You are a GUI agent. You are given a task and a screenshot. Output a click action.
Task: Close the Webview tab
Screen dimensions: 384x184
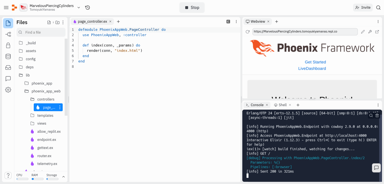pos(268,22)
